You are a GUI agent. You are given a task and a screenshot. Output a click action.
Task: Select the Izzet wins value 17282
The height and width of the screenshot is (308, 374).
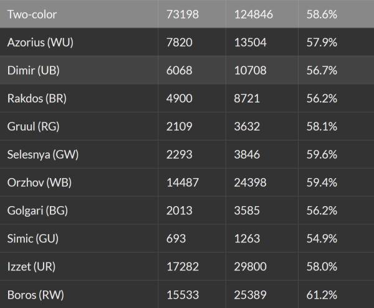(183, 266)
